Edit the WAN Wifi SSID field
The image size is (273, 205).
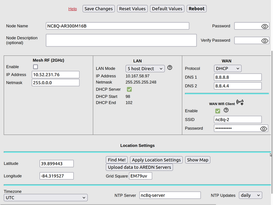tap(238, 119)
